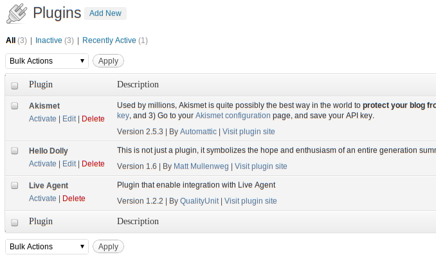This screenshot has height=275, width=436.
Task: Delete the Live Agent plugin
Action: (74, 199)
